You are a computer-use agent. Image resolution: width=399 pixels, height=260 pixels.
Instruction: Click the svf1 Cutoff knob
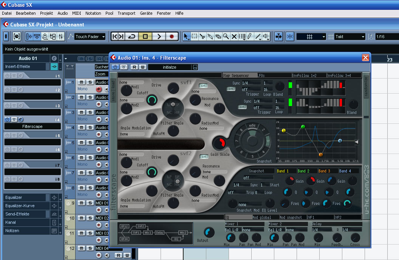(152, 100)
